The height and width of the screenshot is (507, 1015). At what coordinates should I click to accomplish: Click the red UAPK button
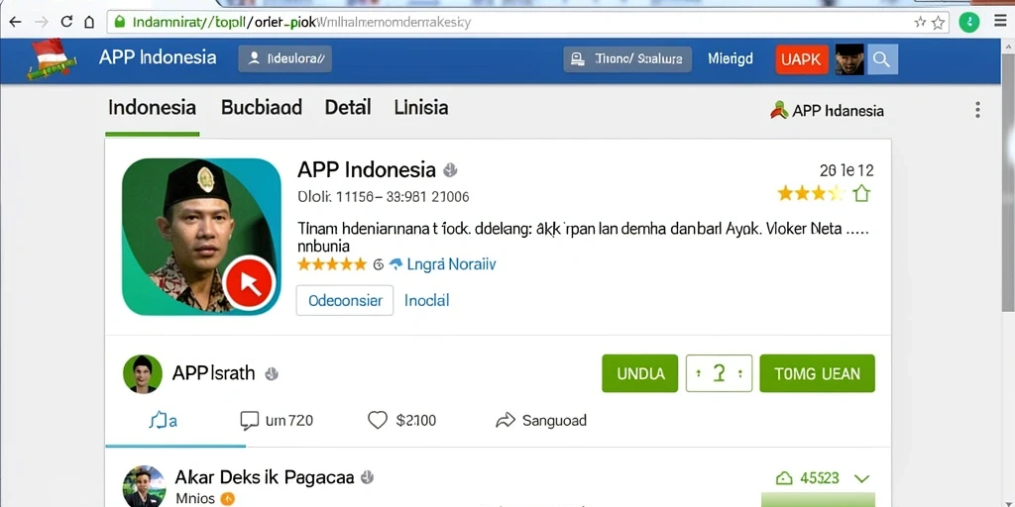click(801, 59)
